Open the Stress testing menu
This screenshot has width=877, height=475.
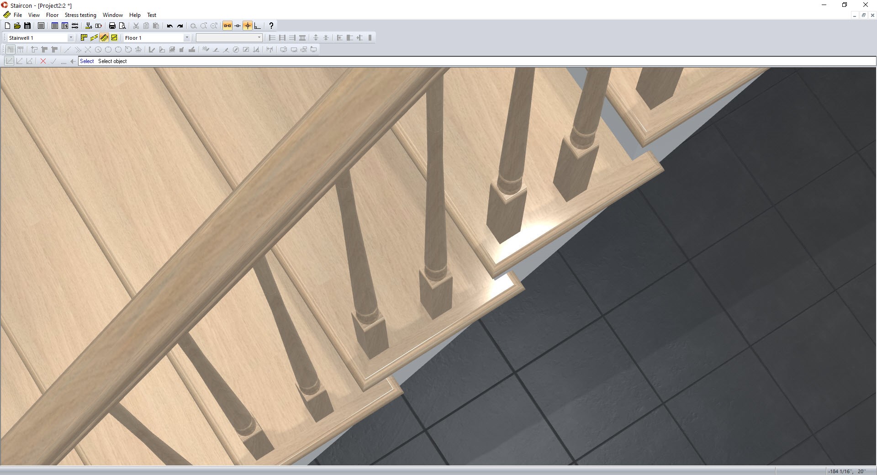(80, 15)
